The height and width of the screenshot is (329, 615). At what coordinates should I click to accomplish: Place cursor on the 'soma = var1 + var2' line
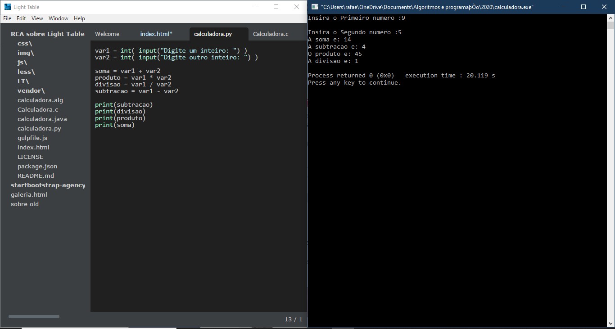[127, 71]
